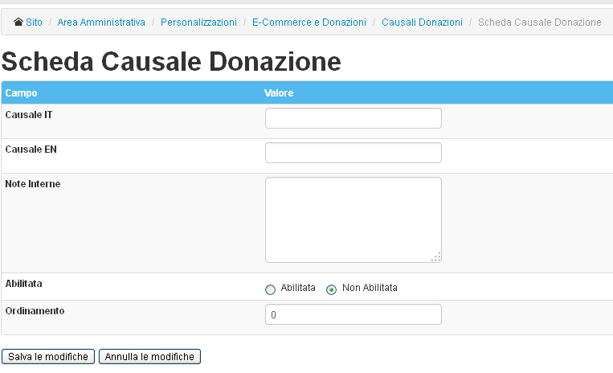Click the Ordinamento number field

(353, 314)
